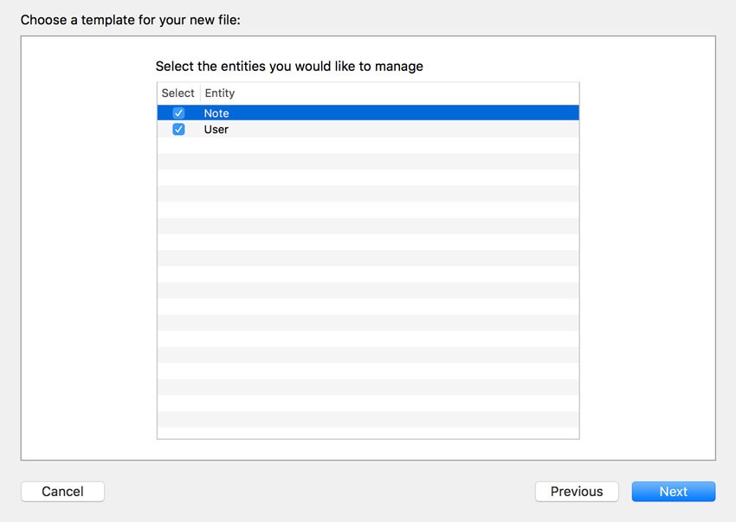Select the User entity name

(x=216, y=130)
